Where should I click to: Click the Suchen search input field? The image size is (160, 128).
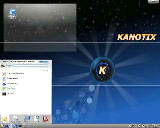click(x=30, y=65)
